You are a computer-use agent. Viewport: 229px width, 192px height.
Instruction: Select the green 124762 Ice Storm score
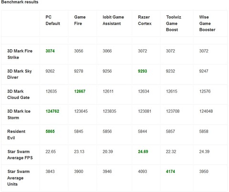[52, 111]
